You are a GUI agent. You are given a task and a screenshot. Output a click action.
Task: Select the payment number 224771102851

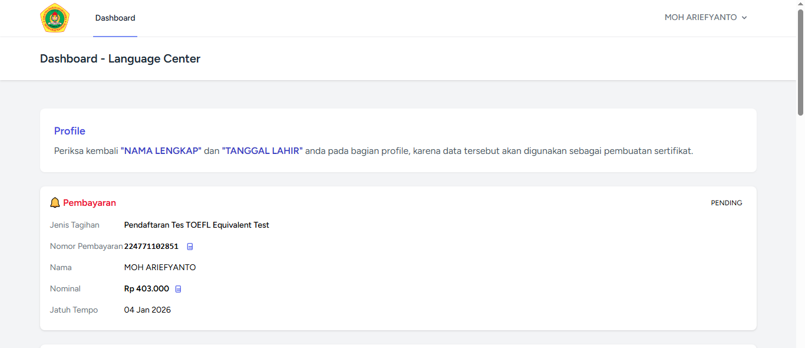151,247
